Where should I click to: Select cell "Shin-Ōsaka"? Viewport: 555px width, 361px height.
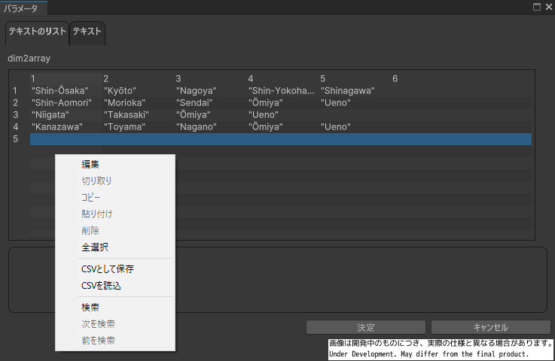(x=66, y=91)
